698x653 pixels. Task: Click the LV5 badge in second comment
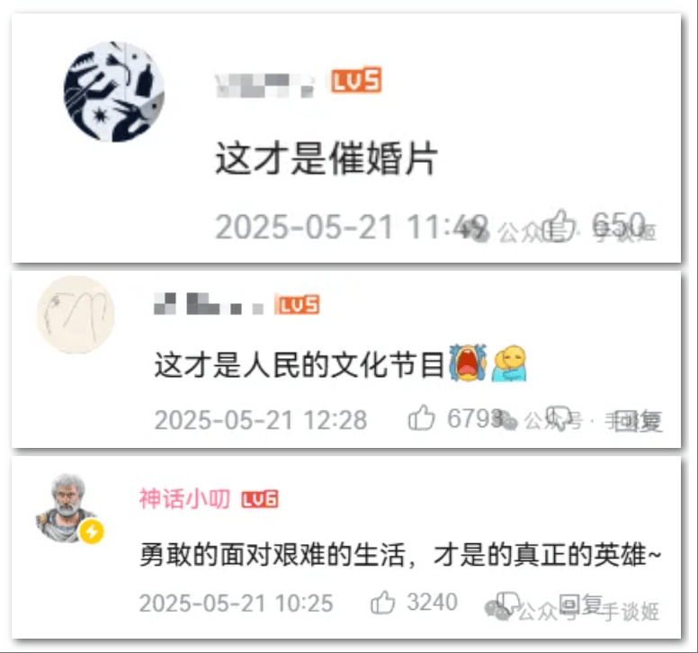(x=298, y=305)
